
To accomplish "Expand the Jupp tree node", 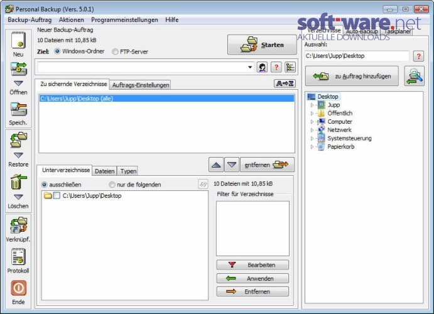I will (x=312, y=105).
